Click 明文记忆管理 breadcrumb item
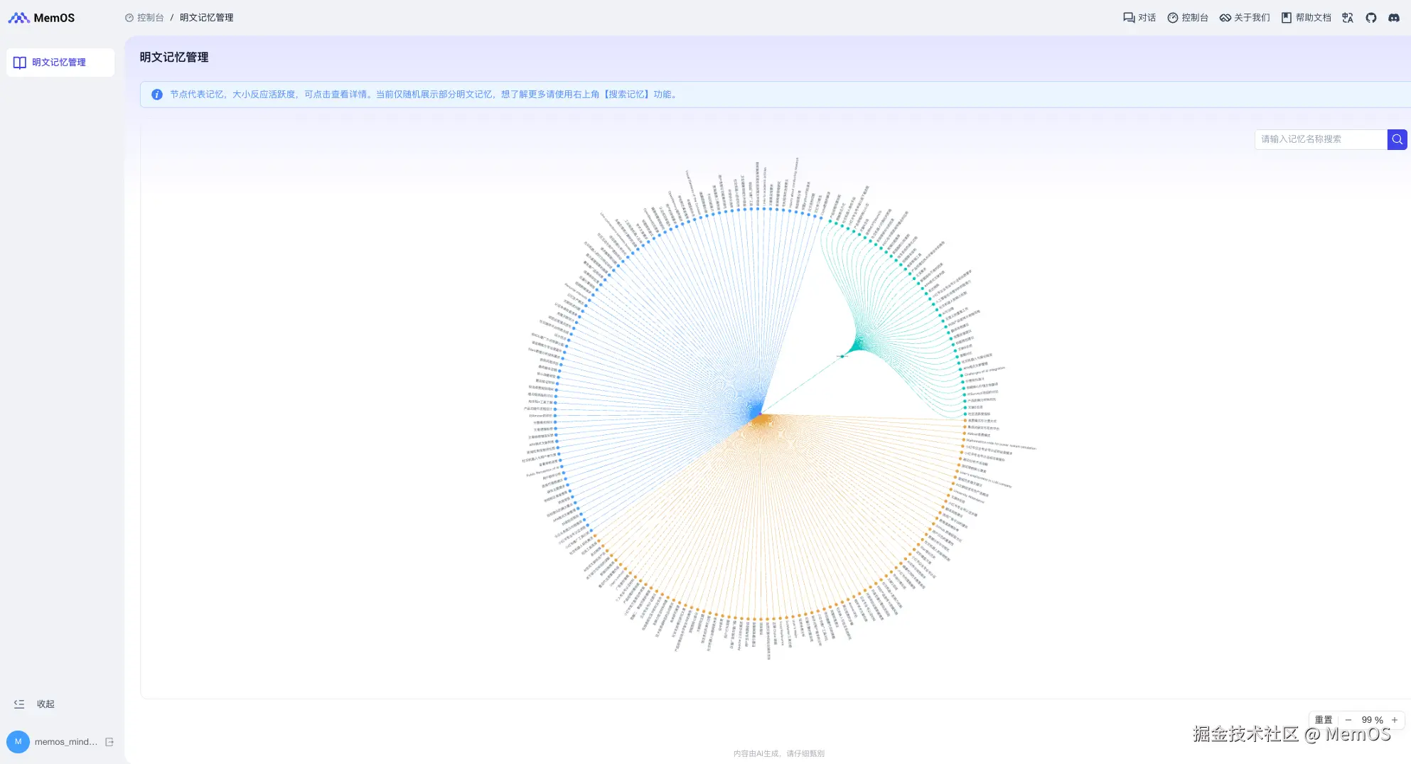The height and width of the screenshot is (764, 1411). (206, 18)
